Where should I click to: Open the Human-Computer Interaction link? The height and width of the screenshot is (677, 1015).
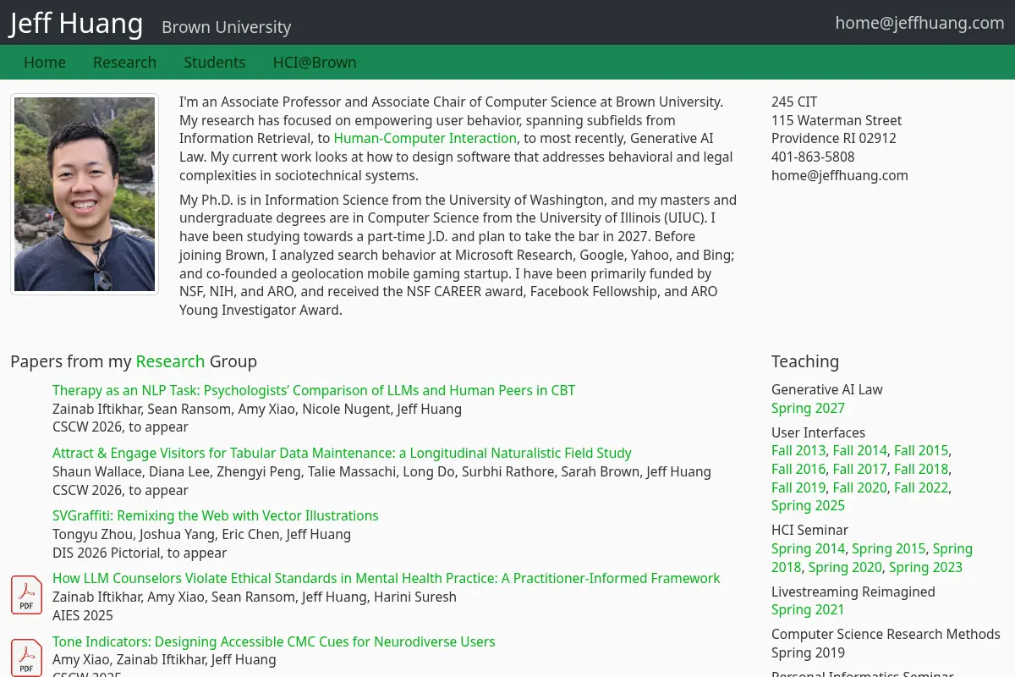pos(425,139)
